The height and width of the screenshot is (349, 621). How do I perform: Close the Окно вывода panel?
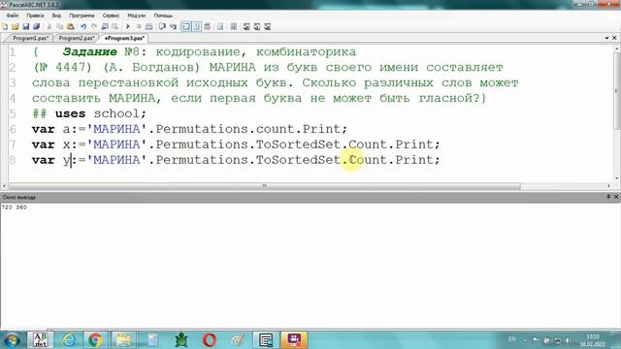coord(616,197)
